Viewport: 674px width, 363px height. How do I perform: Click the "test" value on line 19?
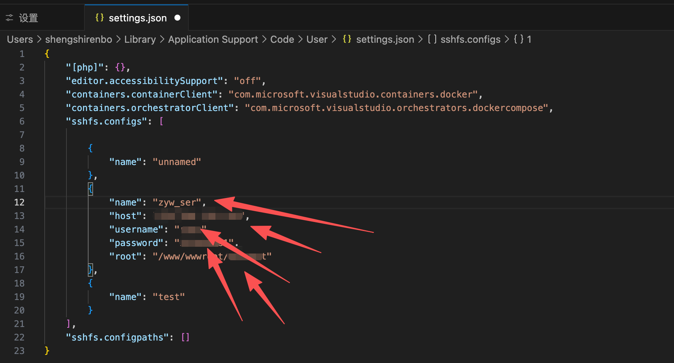coord(169,297)
